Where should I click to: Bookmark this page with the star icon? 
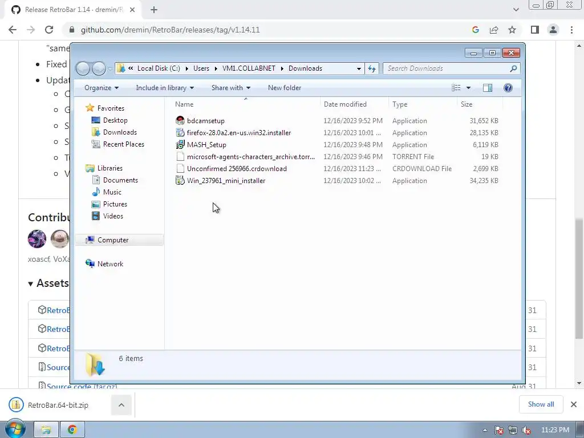click(x=512, y=30)
